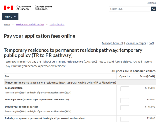This screenshot has height=122, width=163.
Task: Click 'Pay your application fees online' heading
Action: pos(40,36)
